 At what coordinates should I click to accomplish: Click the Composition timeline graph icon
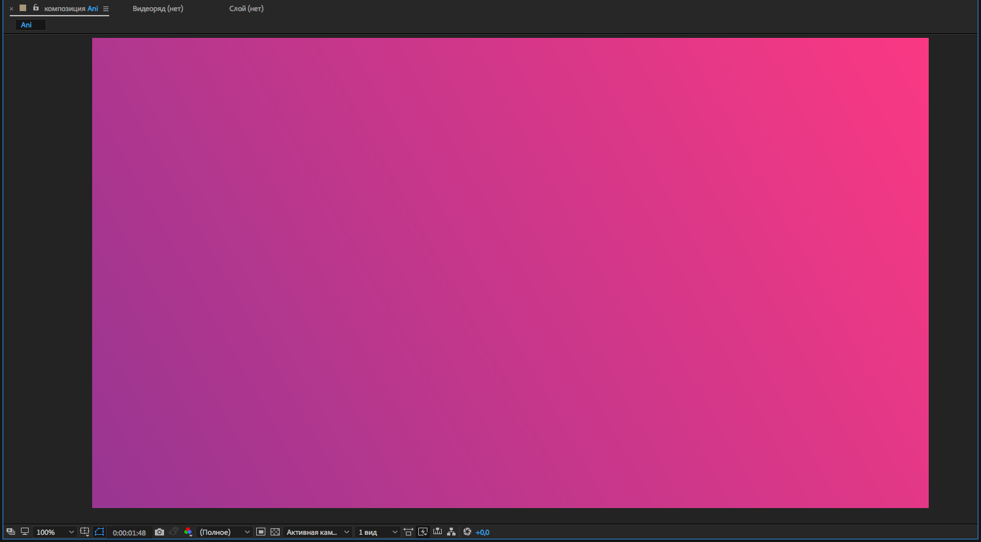(436, 532)
